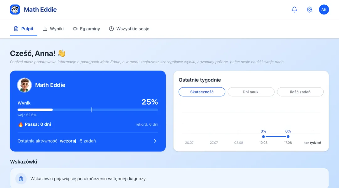Go to the Egzaminy tab
Screen dimensions: 339x188
[86, 29]
